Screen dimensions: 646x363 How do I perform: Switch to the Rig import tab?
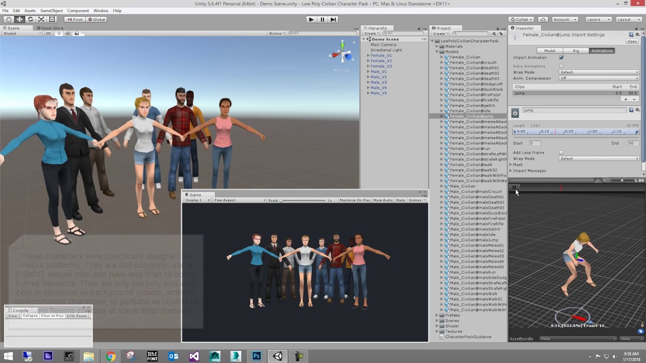576,50
